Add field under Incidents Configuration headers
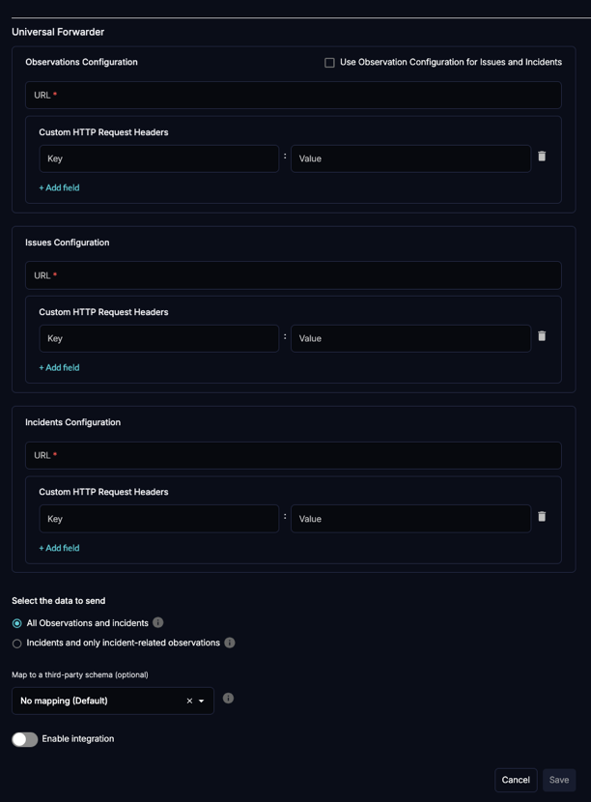Image resolution: width=591 pixels, height=802 pixels. 59,548
